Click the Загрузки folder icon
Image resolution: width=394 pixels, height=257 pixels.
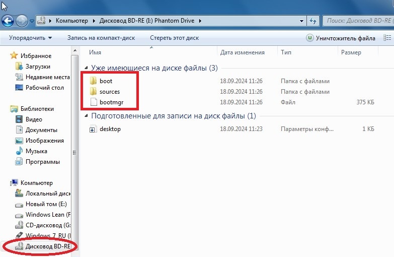point(19,67)
